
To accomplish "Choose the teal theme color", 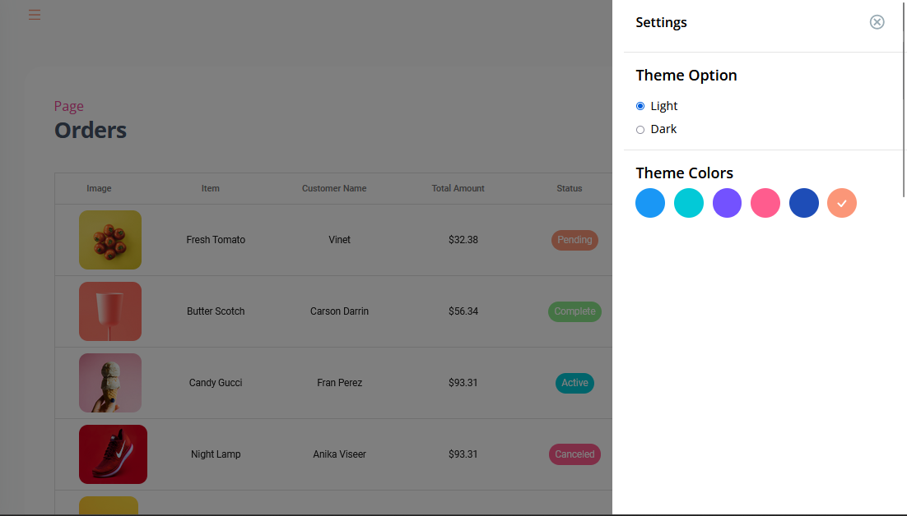I will (689, 203).
